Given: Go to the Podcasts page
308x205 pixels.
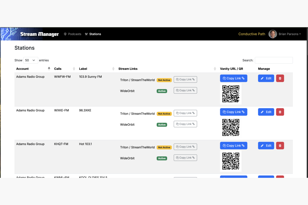Looking at the screenshot, I should pos(72,34).
